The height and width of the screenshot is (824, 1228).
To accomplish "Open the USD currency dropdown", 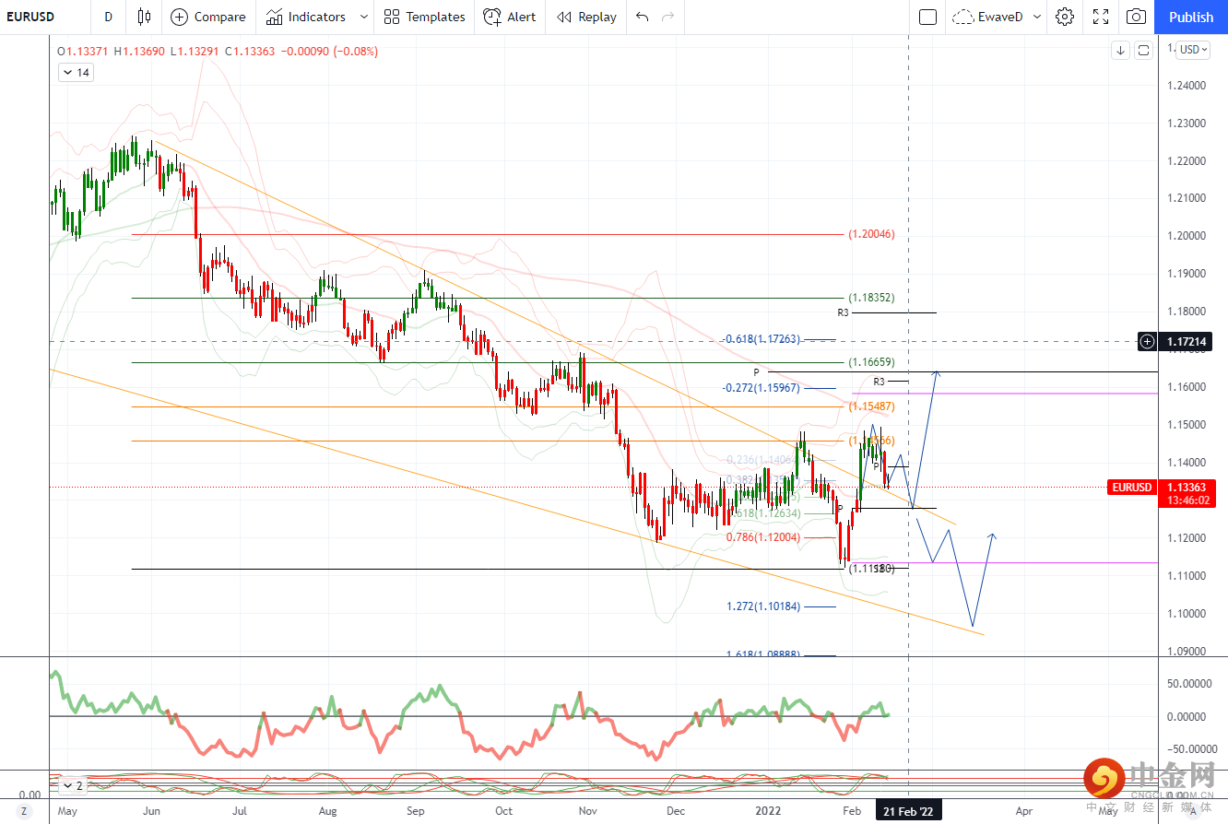I will point(1193,50).
